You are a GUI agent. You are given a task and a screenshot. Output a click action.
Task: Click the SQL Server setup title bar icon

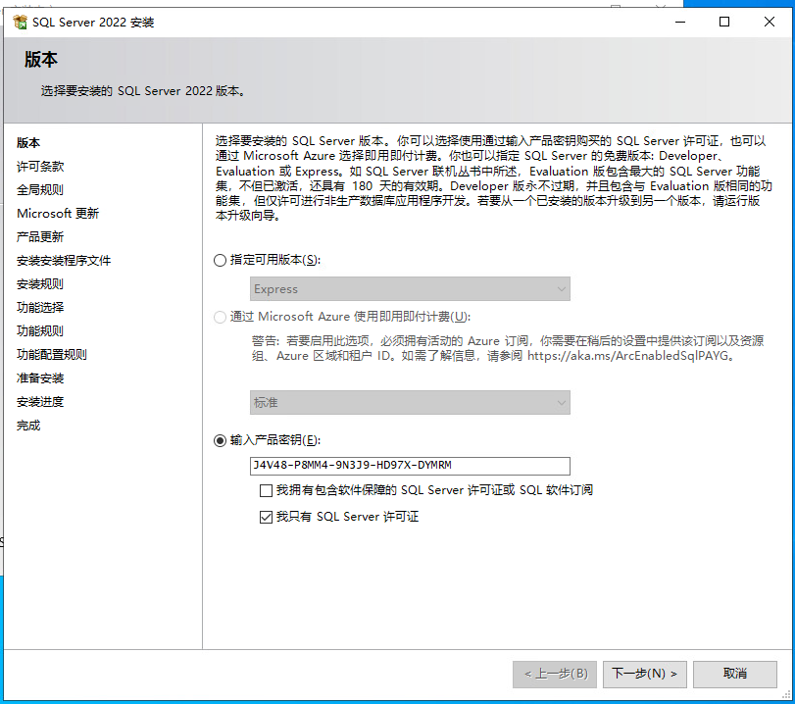[x=21, y=23]
